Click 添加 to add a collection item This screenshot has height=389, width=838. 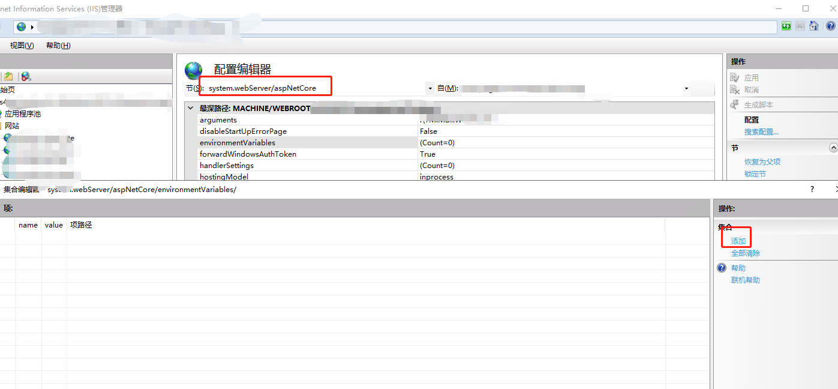738,241
